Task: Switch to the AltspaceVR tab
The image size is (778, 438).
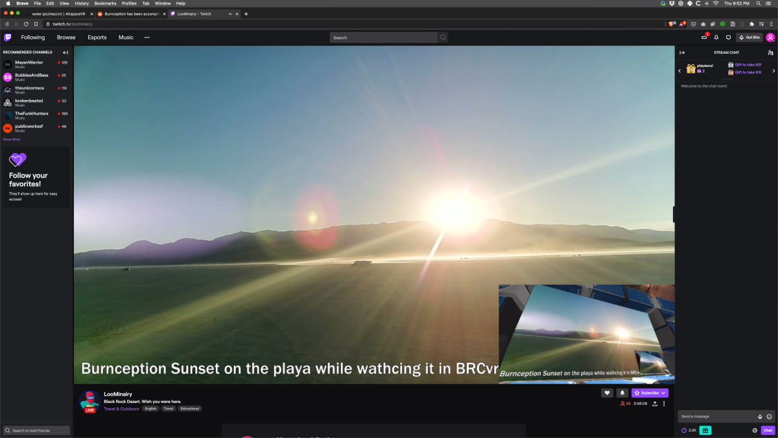Action: click(58, 14)
